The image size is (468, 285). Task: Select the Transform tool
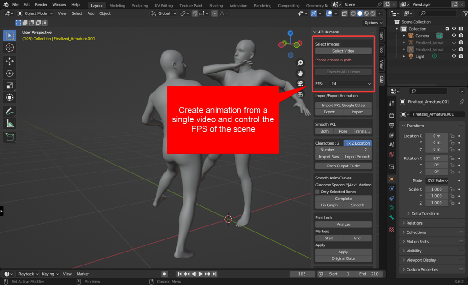click(10, 98)
